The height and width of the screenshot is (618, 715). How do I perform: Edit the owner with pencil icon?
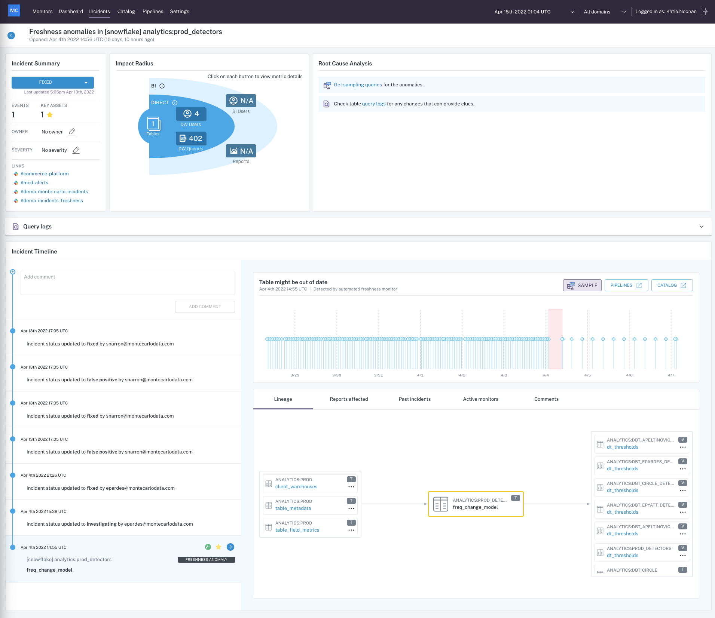pyautogui.click(x=72, y=132)
